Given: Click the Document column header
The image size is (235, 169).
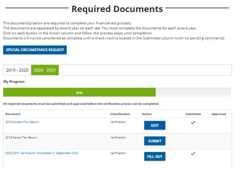Looking at the screenshot, I should coord(13,114).
